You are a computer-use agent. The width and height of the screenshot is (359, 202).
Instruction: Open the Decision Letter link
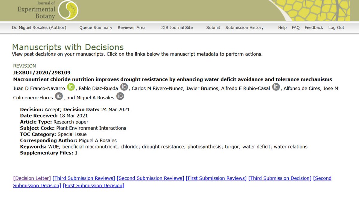[x=32, y=178]
